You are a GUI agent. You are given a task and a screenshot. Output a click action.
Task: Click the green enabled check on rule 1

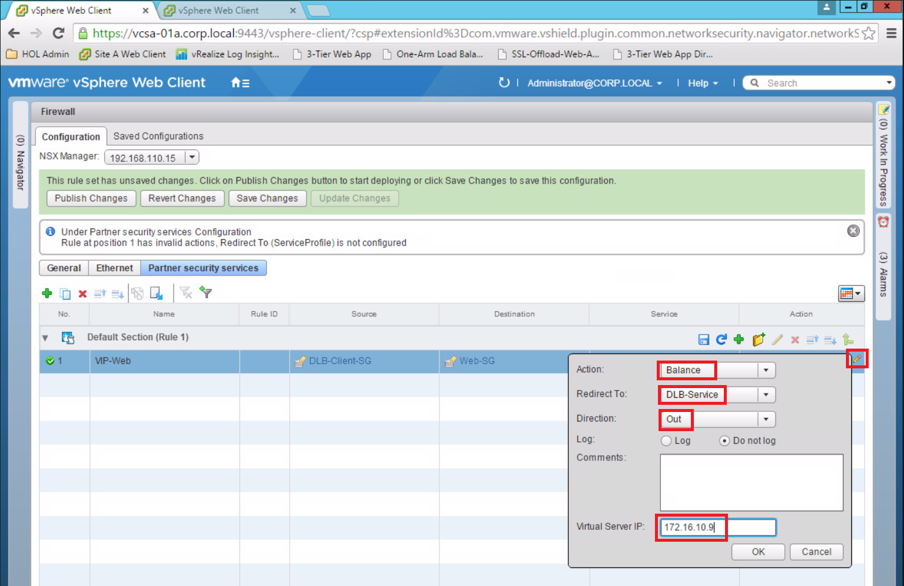pyautogui.click(x=50, y=361)
